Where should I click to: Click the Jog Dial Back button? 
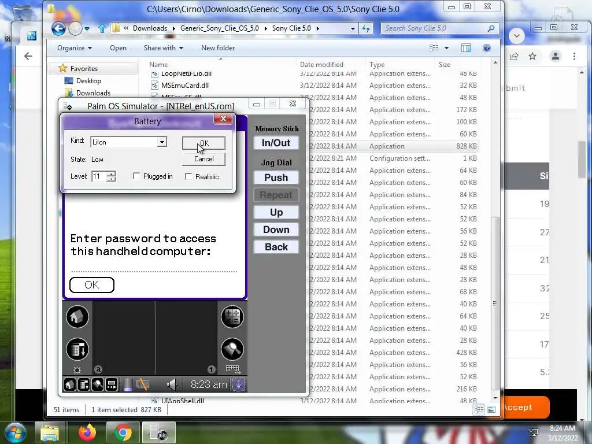(x=276, y=247)
